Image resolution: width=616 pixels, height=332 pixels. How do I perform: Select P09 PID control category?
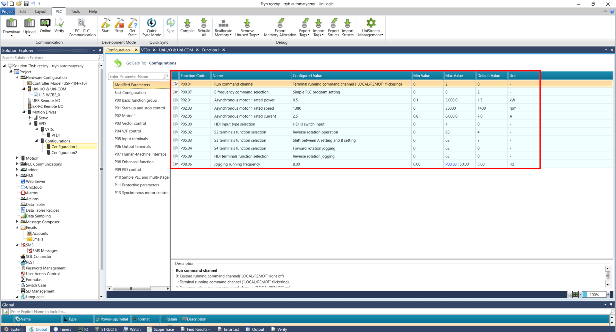(128, 170)
